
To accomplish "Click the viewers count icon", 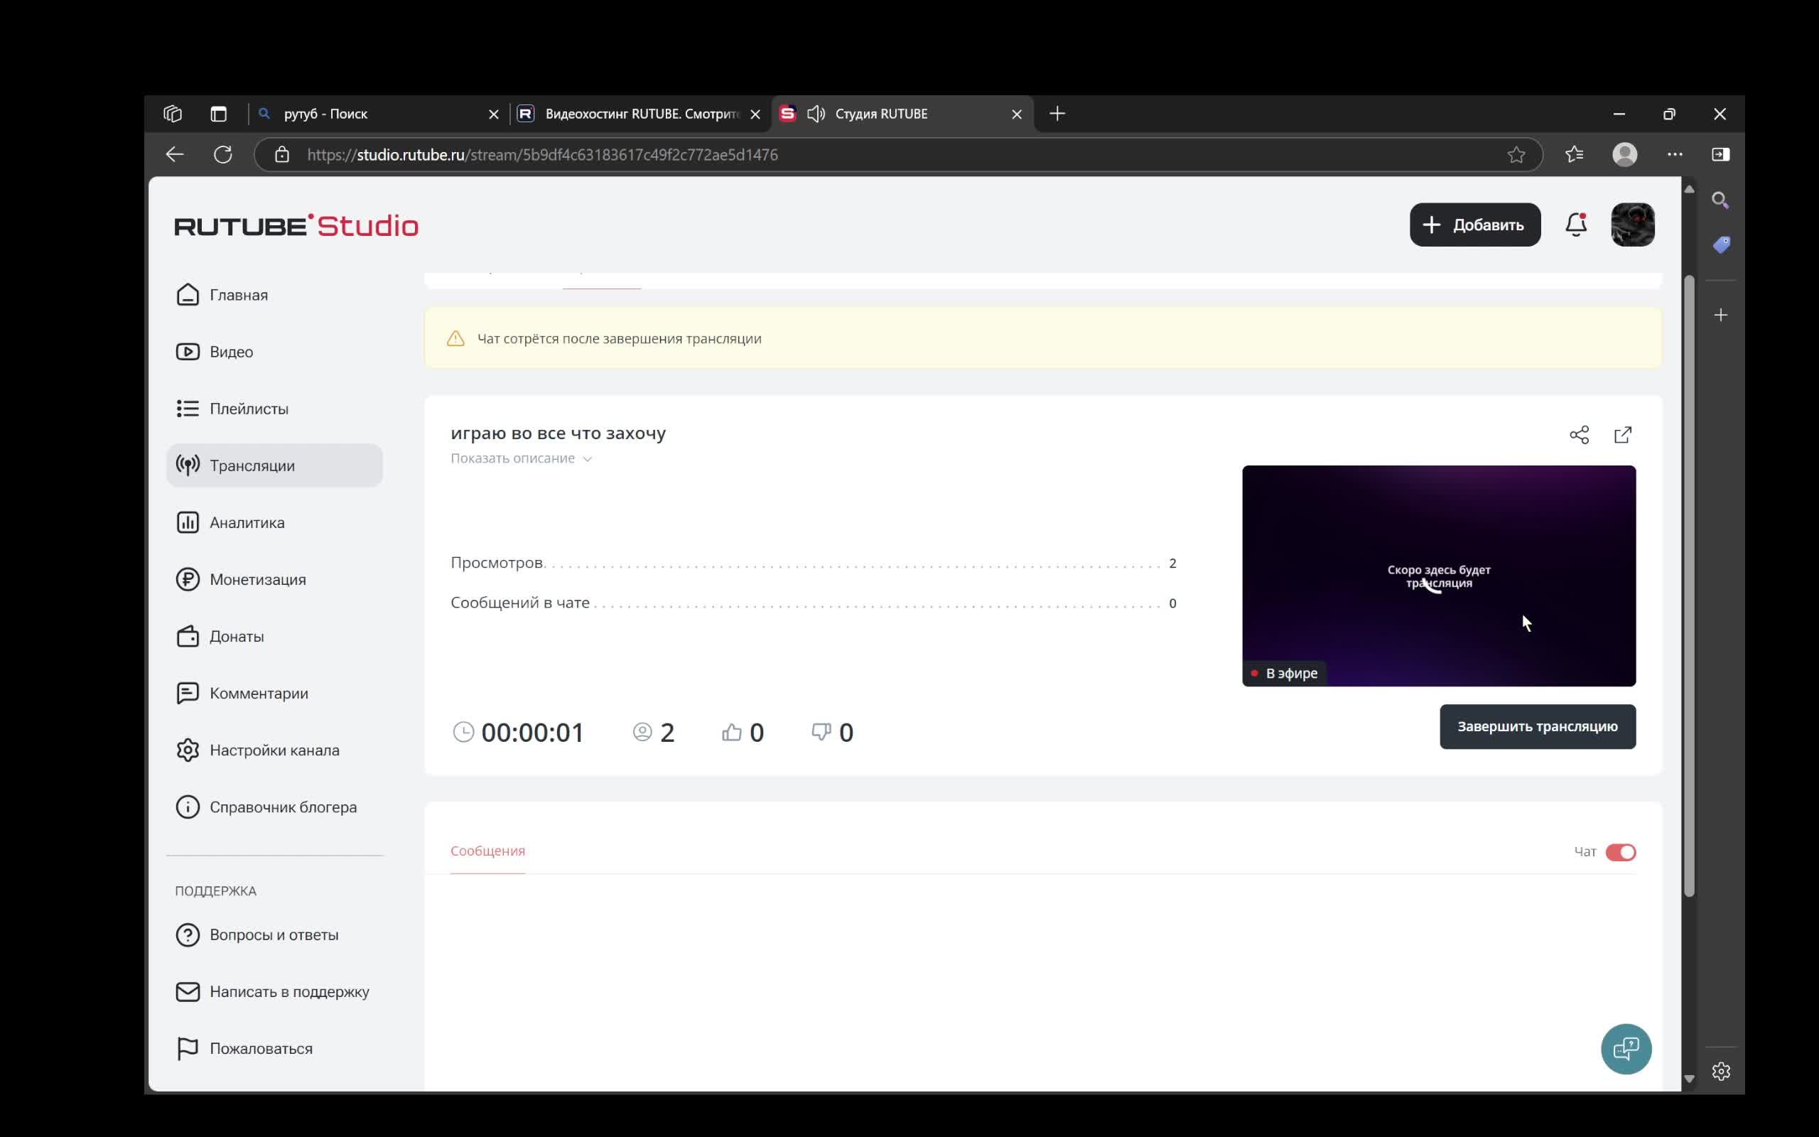I will 642,733.
